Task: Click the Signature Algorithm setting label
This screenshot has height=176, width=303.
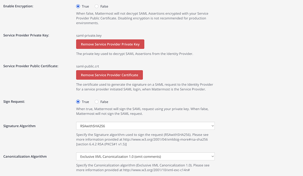Action: pyautogui.click(x=19, y=126)
